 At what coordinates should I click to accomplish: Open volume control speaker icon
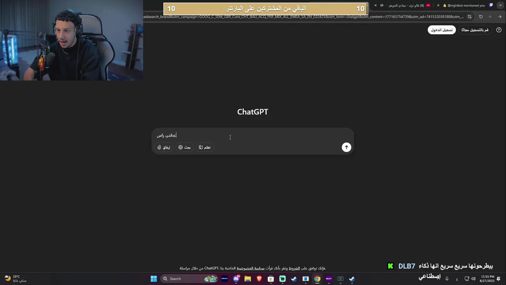tap(473, 279)
